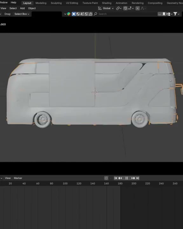Select the bus rear wheel on the left
The height and width of the screenshot is (229, 183).
(x=43, y=120)
